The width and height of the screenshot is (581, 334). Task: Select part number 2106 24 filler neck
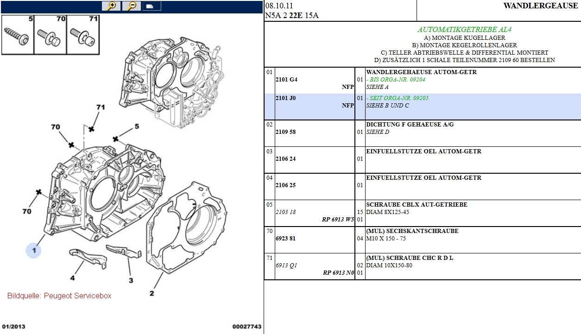click(x=286, y=159)
